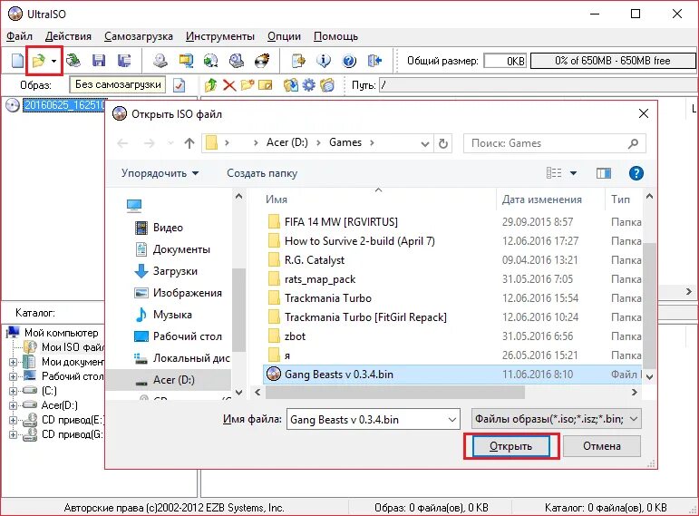Click the Back navigation arrow in dialog

(x=123, y=143)
